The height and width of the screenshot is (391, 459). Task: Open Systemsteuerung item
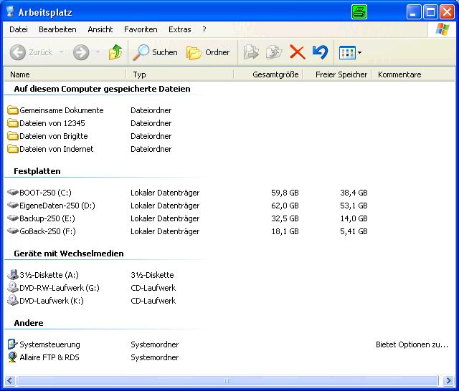49,344
